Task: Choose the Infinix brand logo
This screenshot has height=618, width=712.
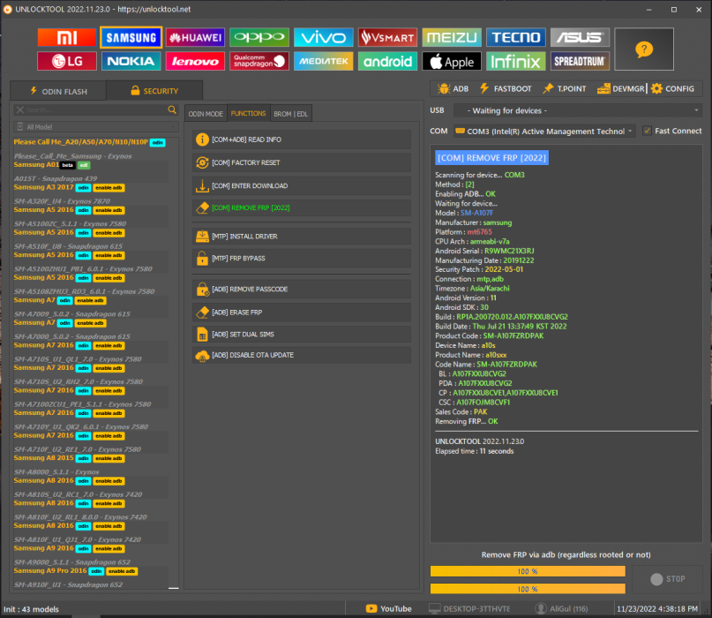Action: click(516, 61)
